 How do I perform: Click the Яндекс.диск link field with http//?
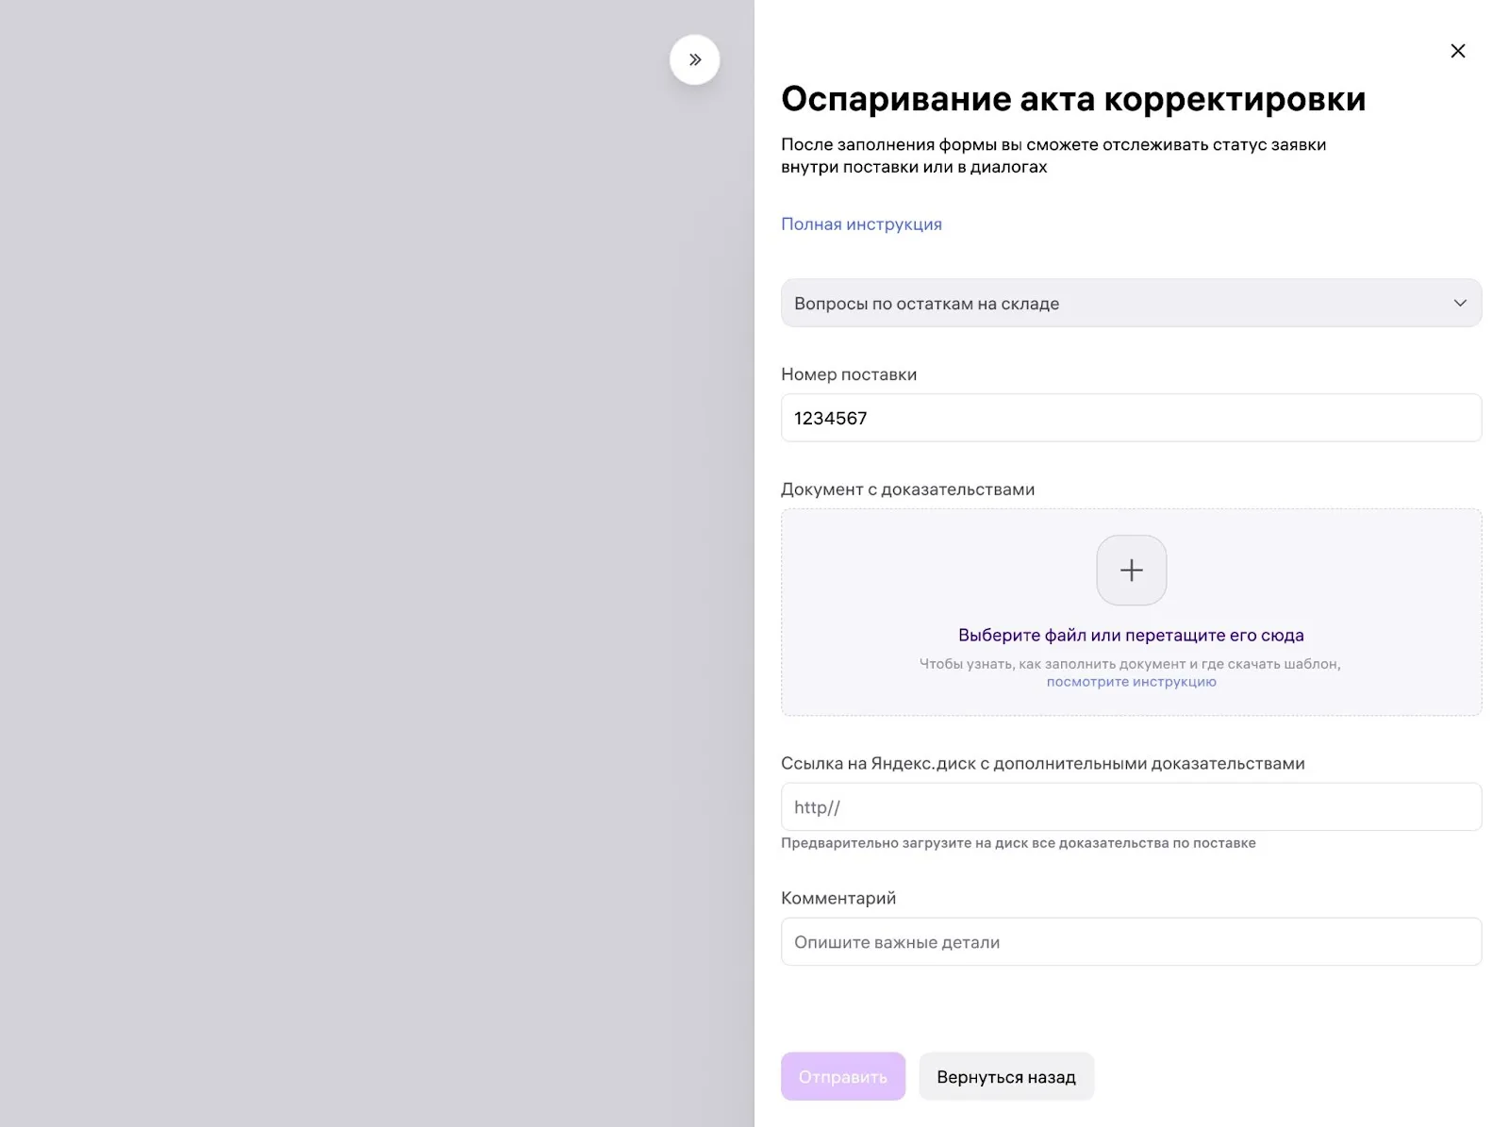point(1131,807)
